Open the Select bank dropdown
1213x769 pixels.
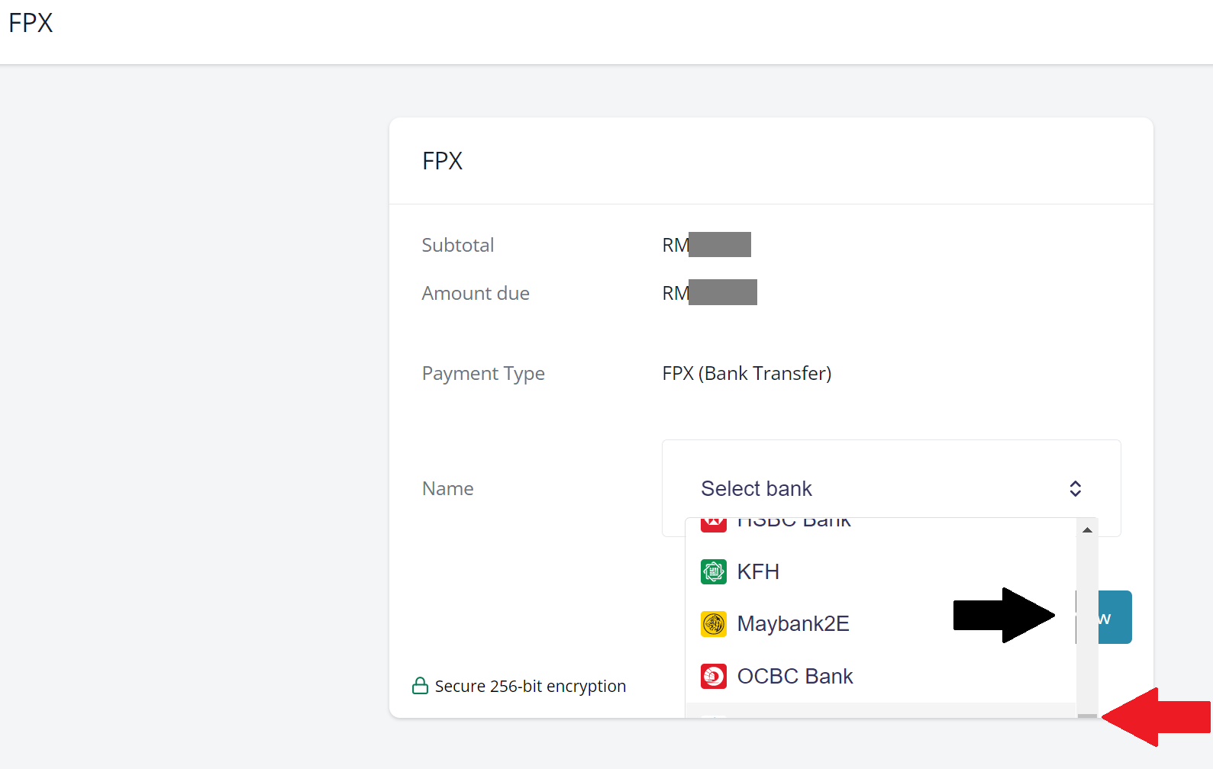(x=891, y=488)
